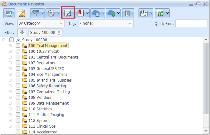
Task: Click the gear settings toolbar button
Action: (x=51, y=13)
